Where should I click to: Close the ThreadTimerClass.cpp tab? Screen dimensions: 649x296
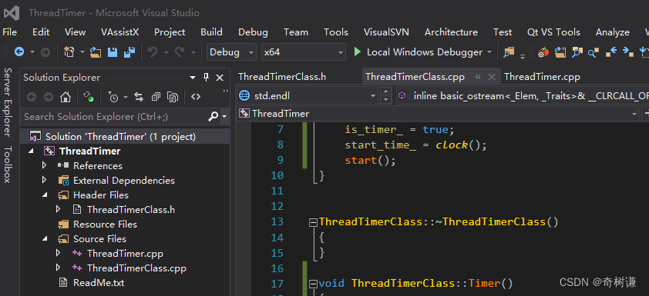(491, 77)
